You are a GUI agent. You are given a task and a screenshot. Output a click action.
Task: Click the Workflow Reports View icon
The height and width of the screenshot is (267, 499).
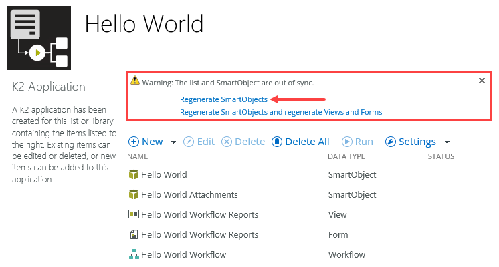[133, 215]
